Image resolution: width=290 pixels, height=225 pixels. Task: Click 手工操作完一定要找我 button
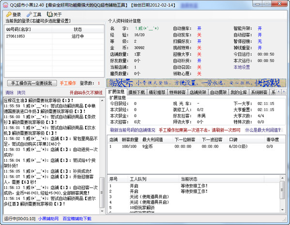pos(32,83)
